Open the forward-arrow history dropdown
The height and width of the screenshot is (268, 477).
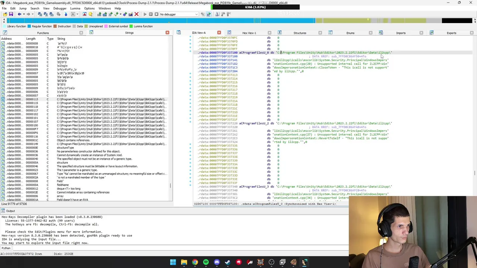coord(32,14)
